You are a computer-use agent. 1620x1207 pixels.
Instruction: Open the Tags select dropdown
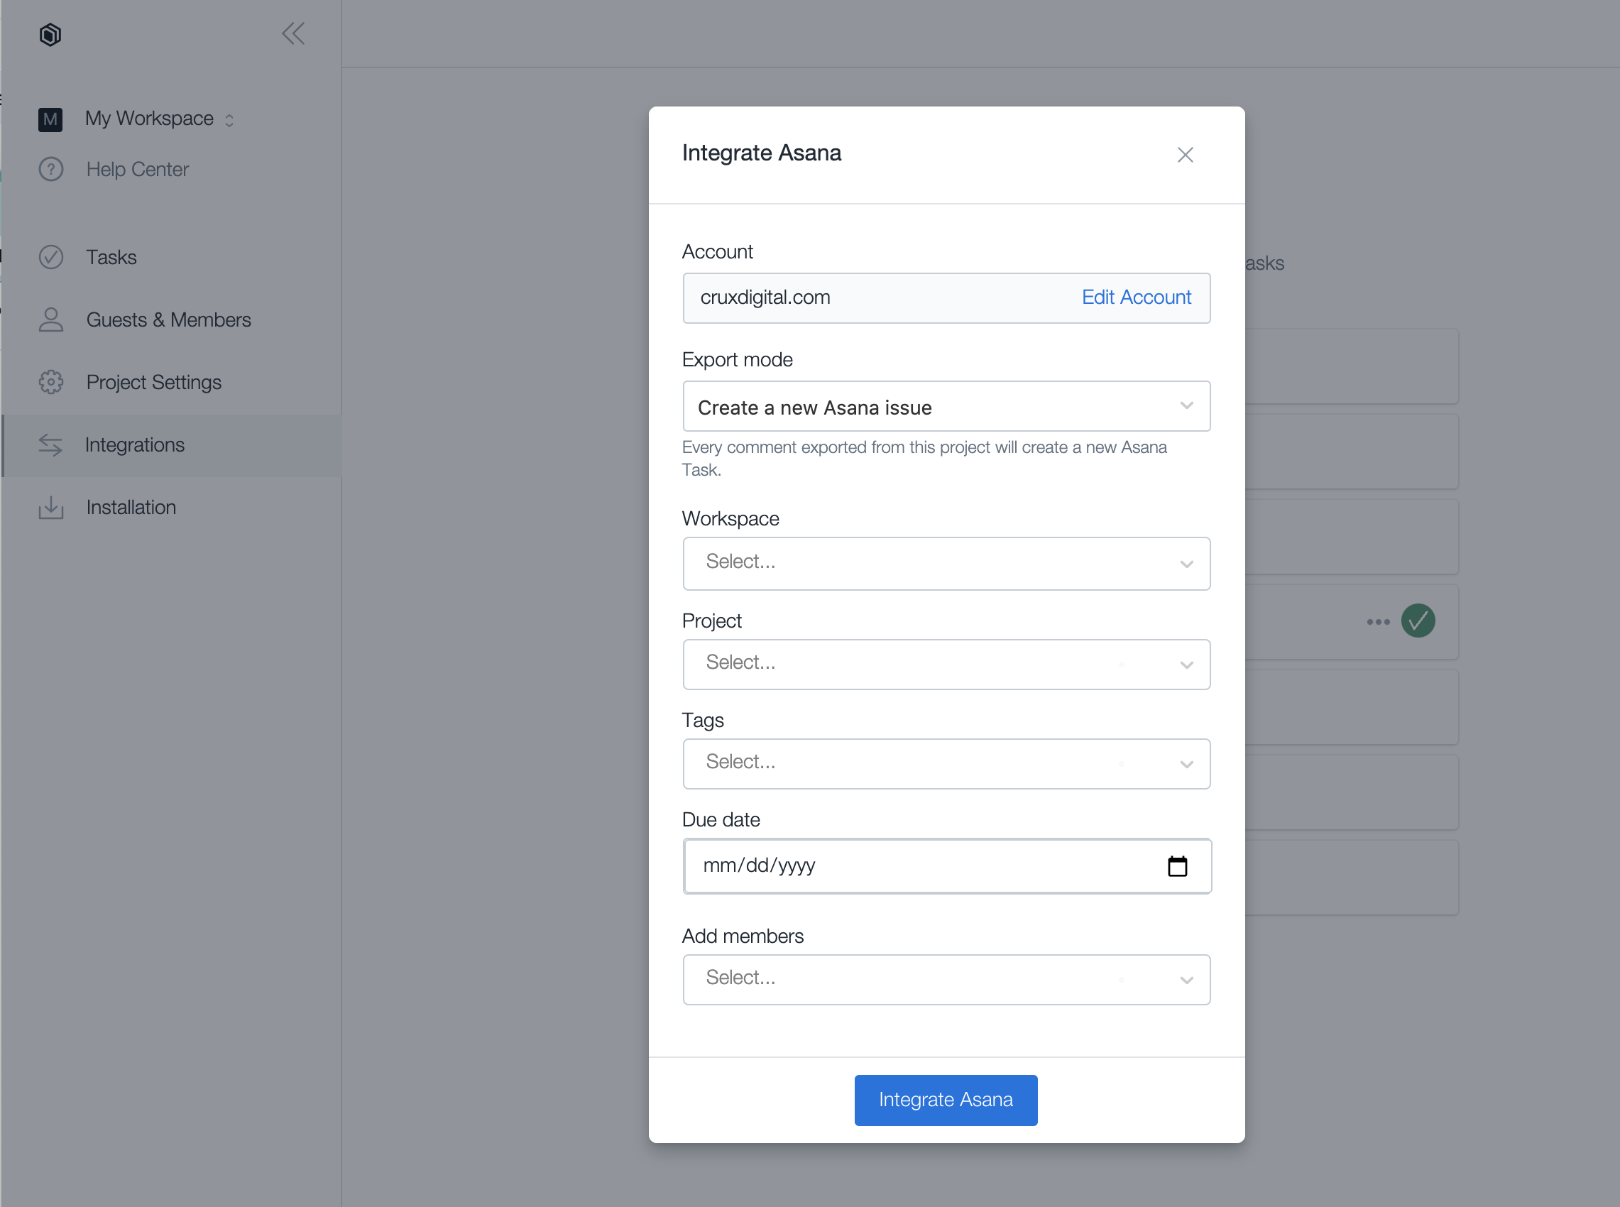coord(946,763)
